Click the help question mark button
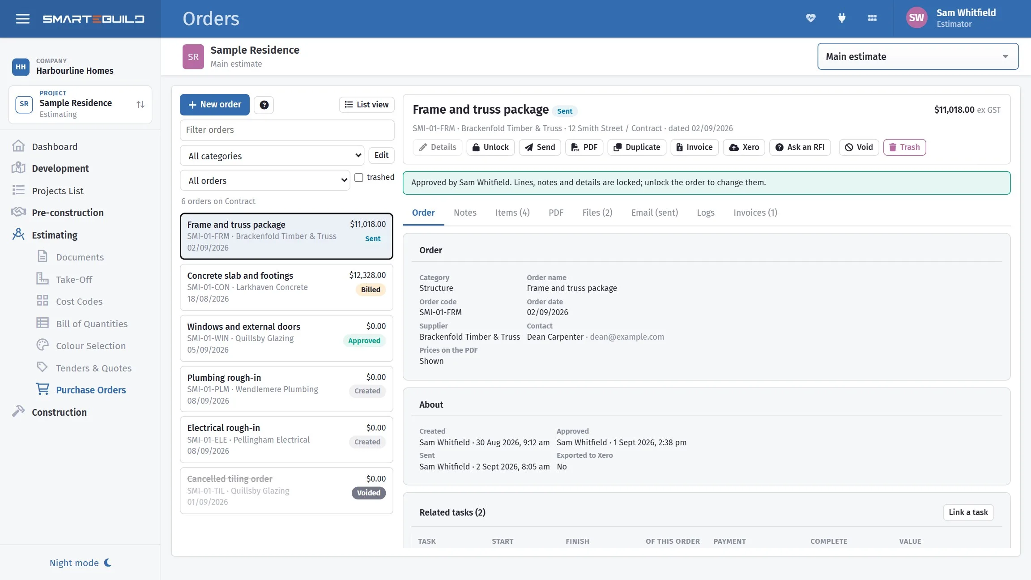 (x=264, y=105)
